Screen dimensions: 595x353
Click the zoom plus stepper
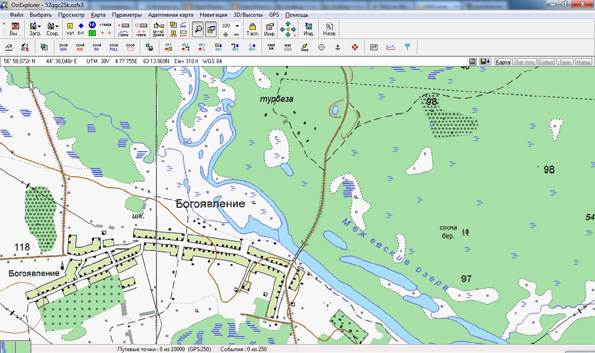(x=225, y=34)
